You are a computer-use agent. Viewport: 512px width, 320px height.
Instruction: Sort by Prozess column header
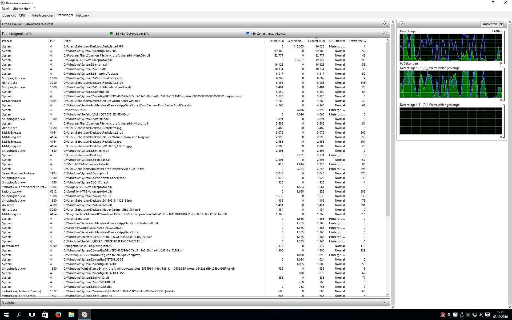(x=7, y=41)
